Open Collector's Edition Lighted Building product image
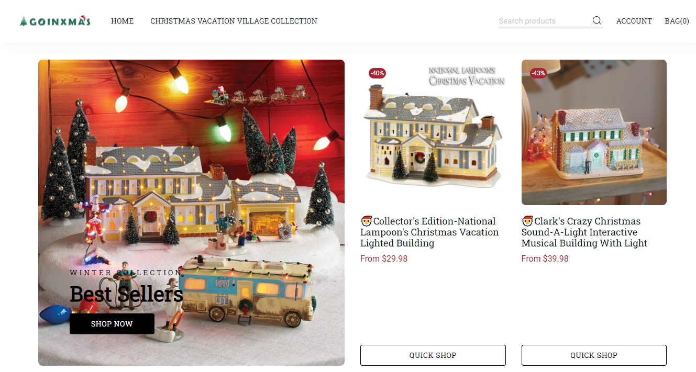The height and width of the screenshot is (372, 696). (x=433, y=132)
